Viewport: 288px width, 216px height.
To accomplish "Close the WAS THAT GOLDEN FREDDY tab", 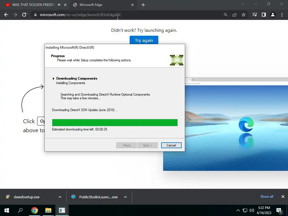I will click(x=65, y=5).
